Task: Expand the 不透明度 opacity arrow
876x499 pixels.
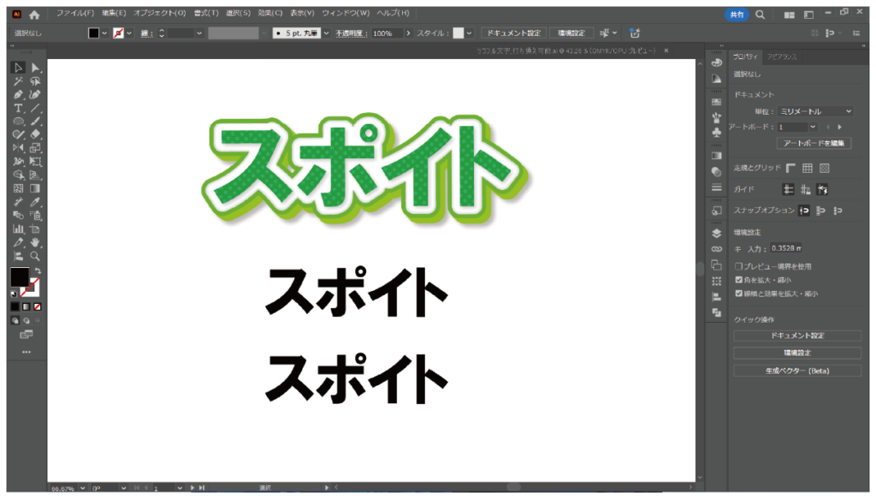Action: [x=408, y=33]
